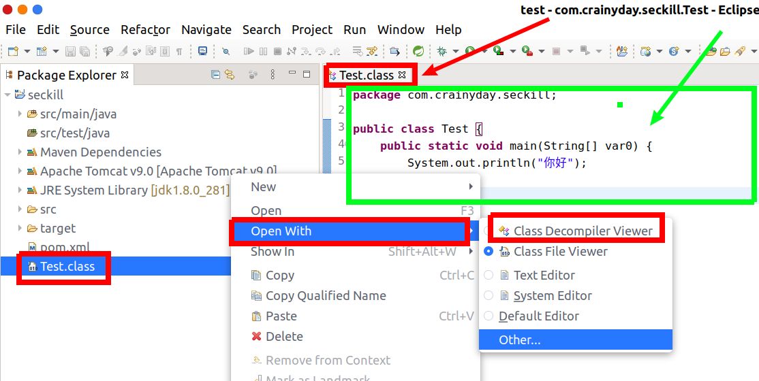Click the Step Into toolbar icon
Screen dimensions: 759x381
click(x=306, y=51)
